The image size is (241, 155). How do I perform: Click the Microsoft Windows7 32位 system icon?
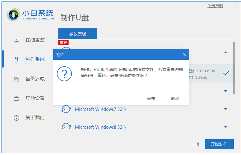[66, 109]
